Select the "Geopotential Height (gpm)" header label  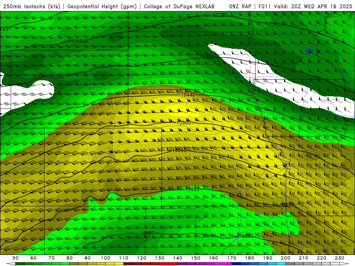[102, 7]
